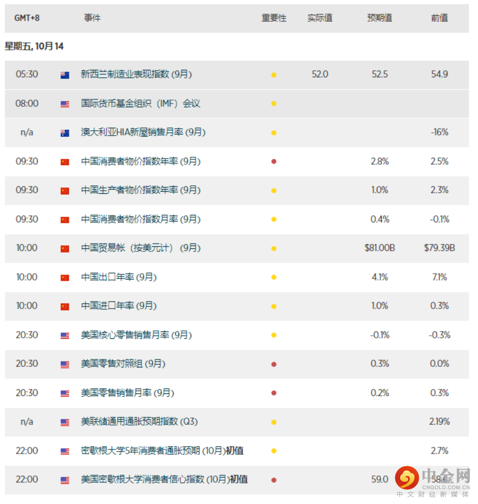This screenshot has width=478, height=504.
Task: Click the previous value 2.7%
Action: click(x=439, y=451)
